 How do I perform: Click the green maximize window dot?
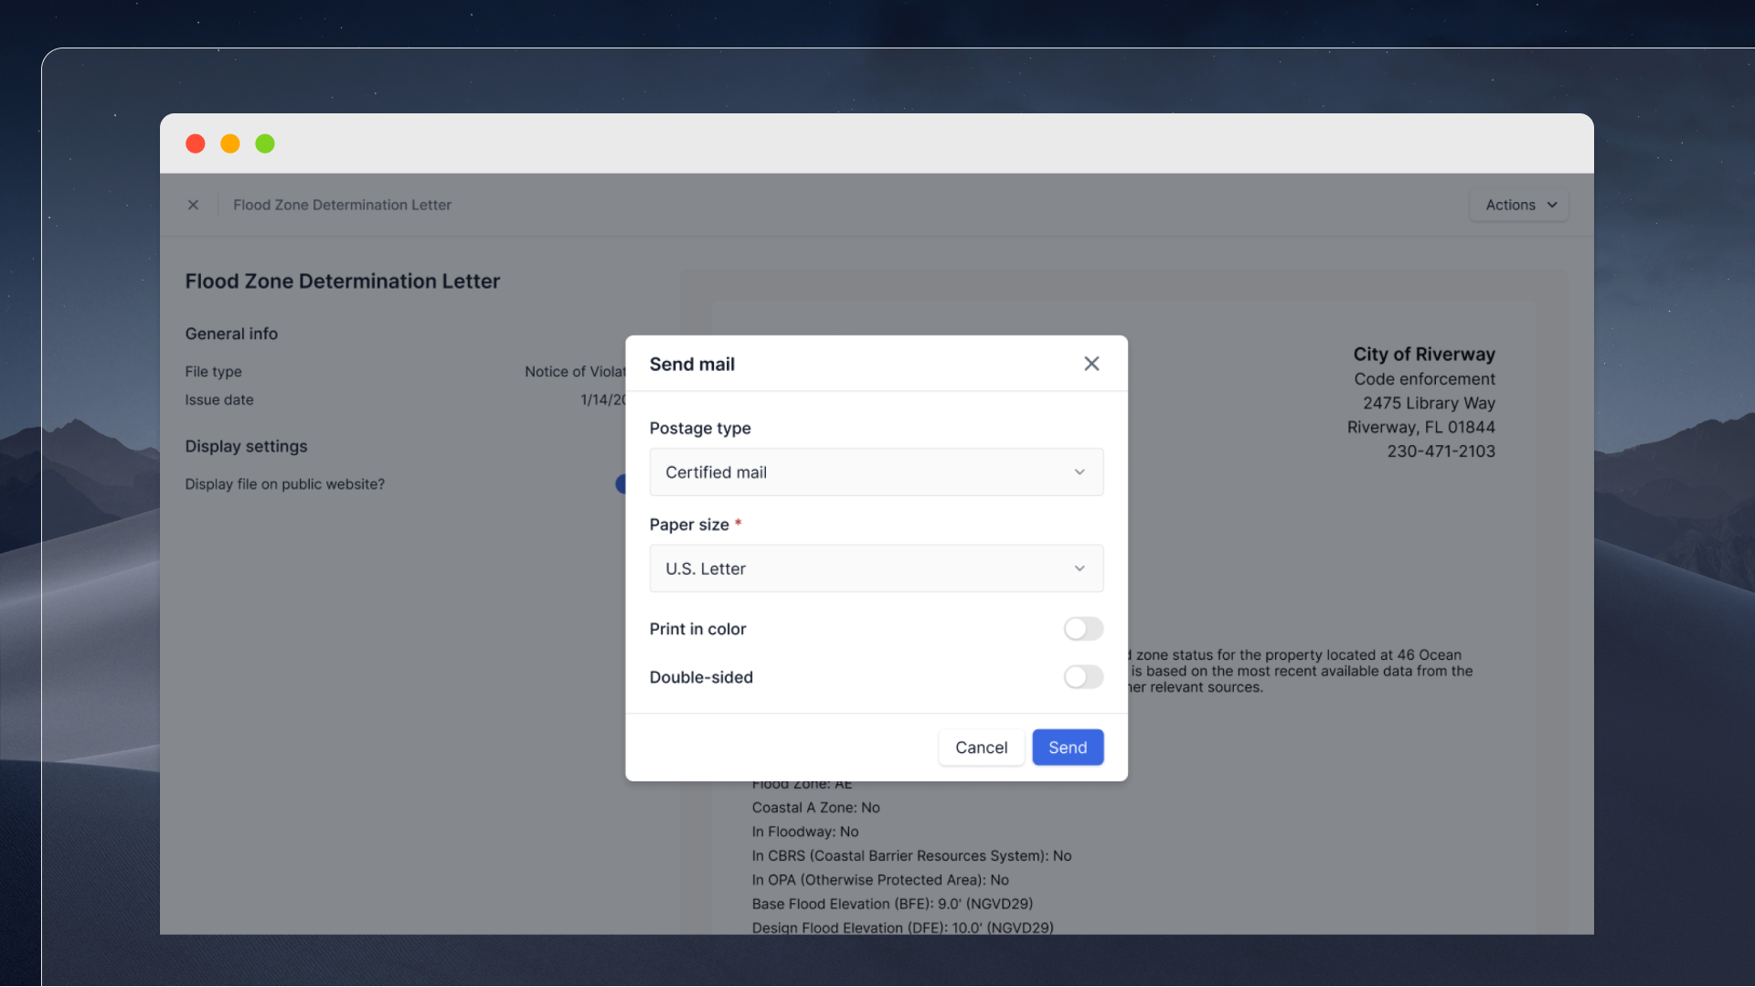(265, 143)
